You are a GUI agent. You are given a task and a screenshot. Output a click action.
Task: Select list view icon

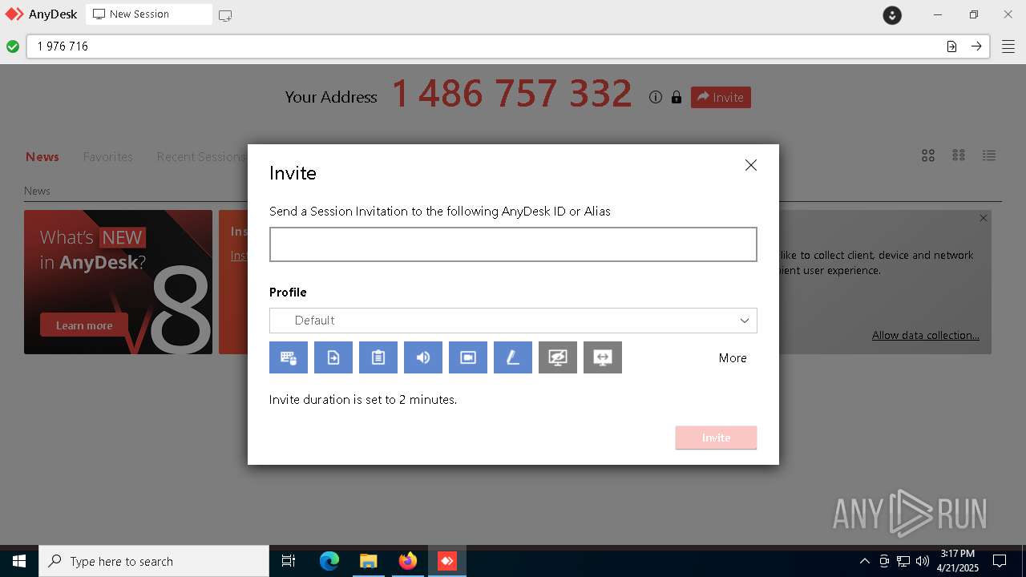(989, 155)
